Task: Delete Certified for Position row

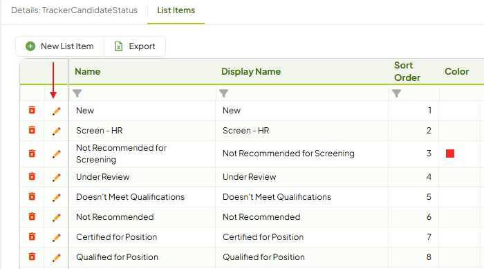Action: tap(32, 236)
